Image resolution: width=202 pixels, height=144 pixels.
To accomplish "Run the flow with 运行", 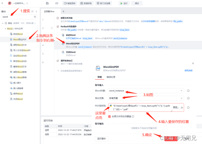I will [x=124, y=3].
